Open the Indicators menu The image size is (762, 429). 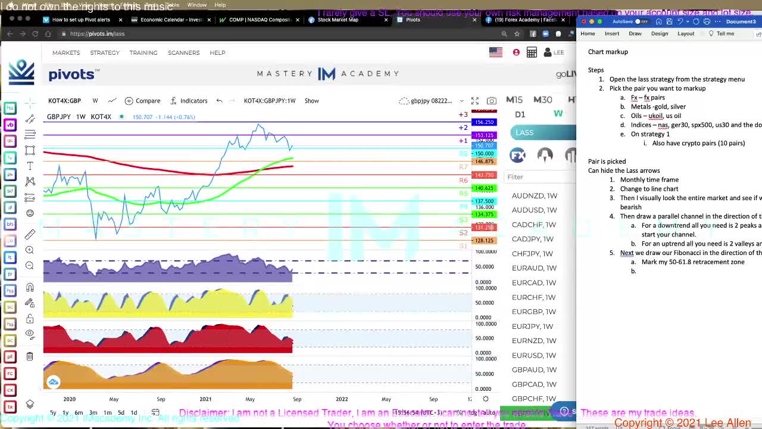189,101
